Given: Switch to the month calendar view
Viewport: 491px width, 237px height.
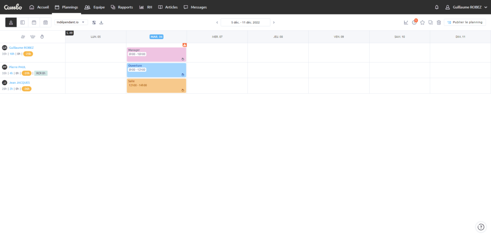Looking at the screenshot, I should tap(46, 23).
